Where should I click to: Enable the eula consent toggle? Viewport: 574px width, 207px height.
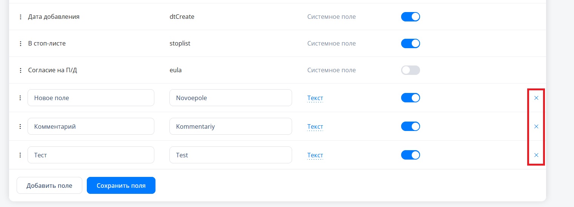pyautogui.click(x=411, y=70)
